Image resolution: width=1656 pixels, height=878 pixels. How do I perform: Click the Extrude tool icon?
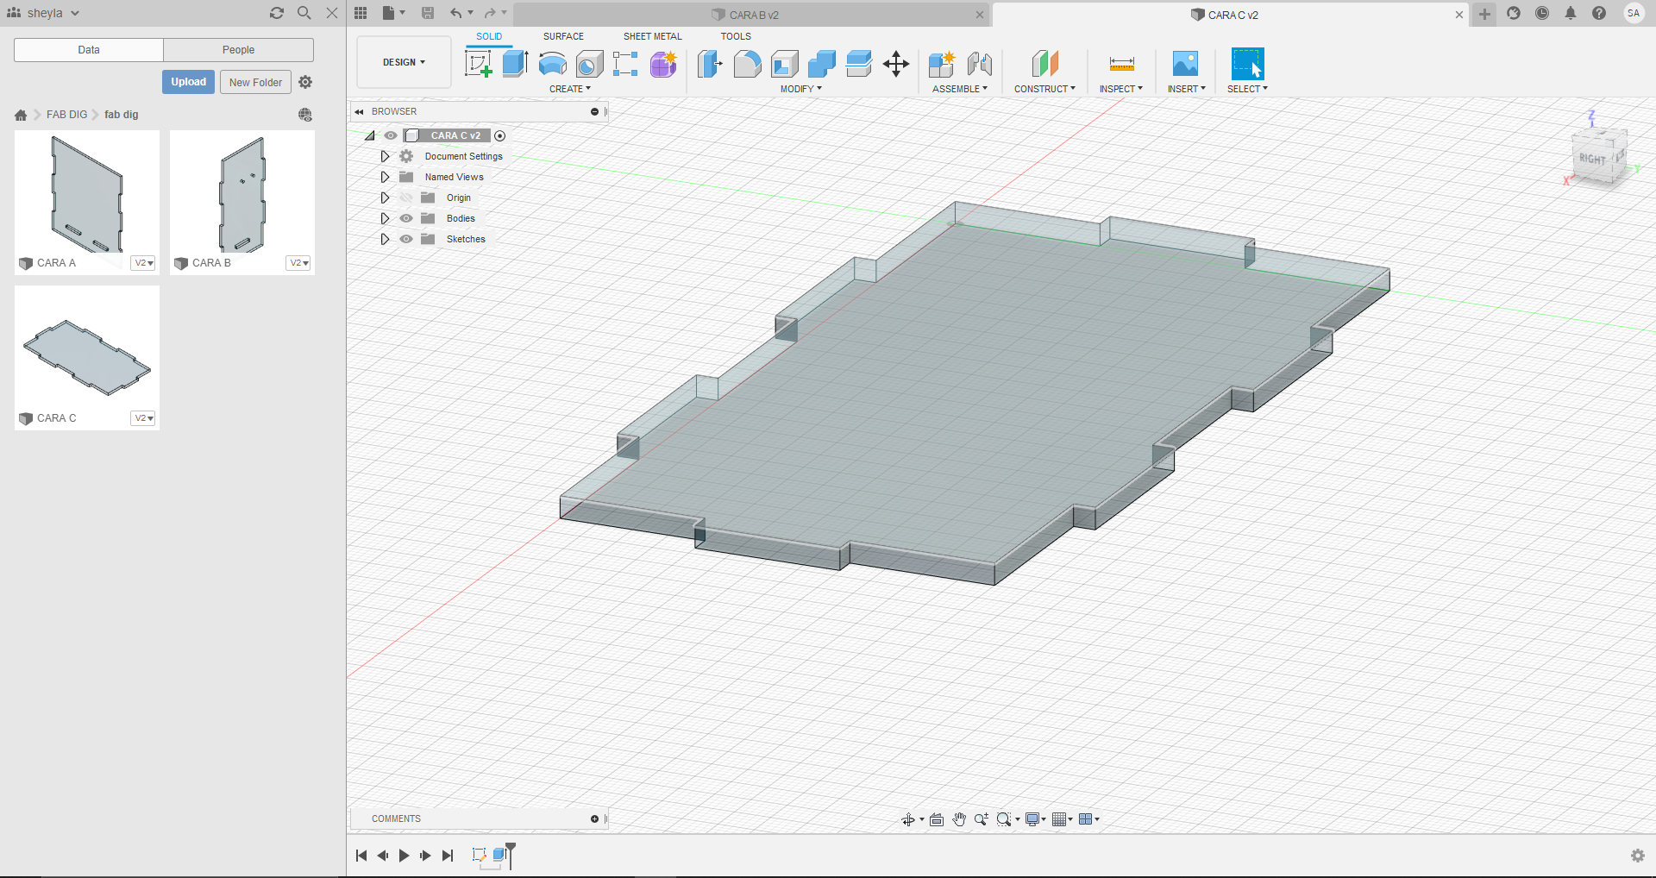pos(515,64)
